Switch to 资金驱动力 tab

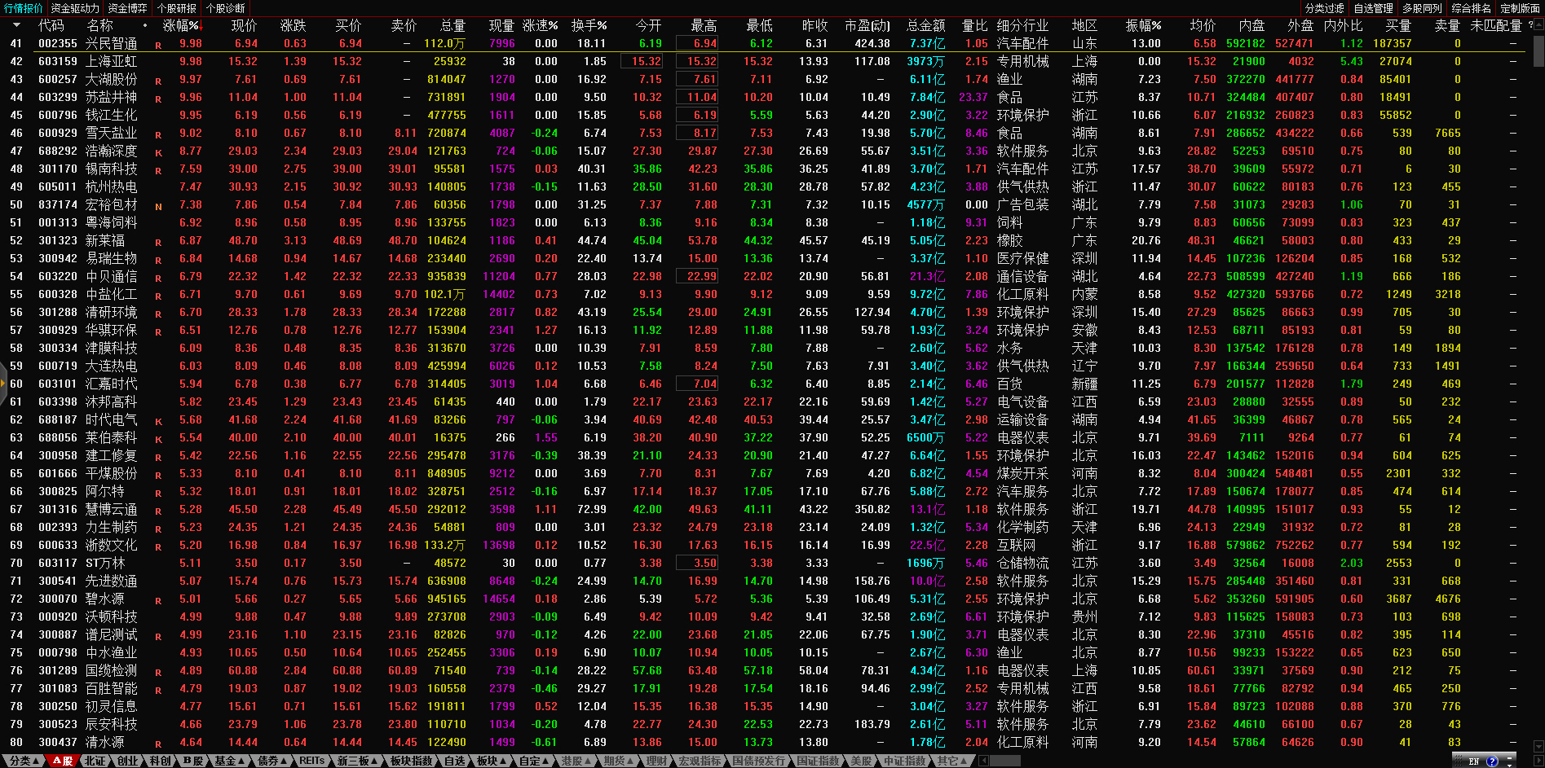pyautogui.click(x=75, y=8)
